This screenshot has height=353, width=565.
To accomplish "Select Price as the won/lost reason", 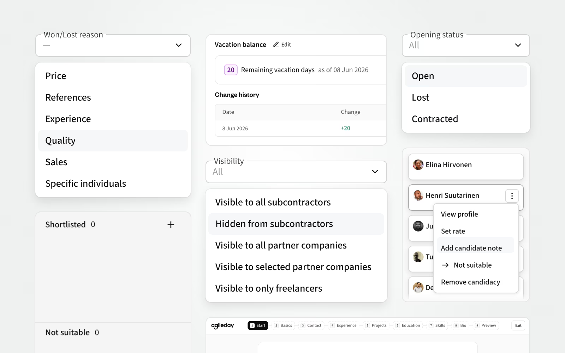I will 113,76.
